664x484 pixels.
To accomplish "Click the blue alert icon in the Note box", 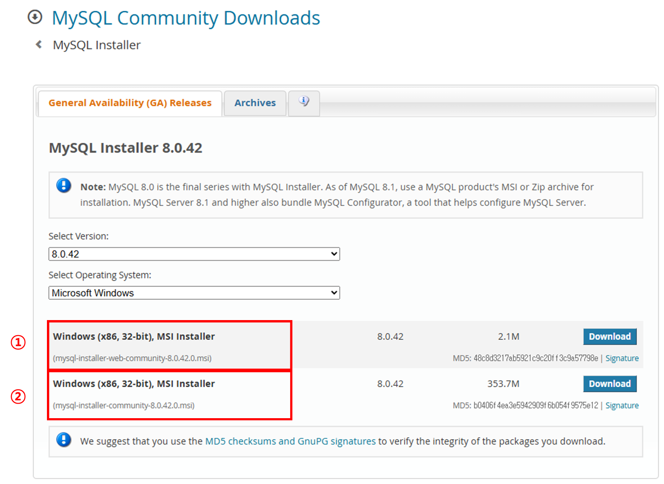I will pos(64,186).
